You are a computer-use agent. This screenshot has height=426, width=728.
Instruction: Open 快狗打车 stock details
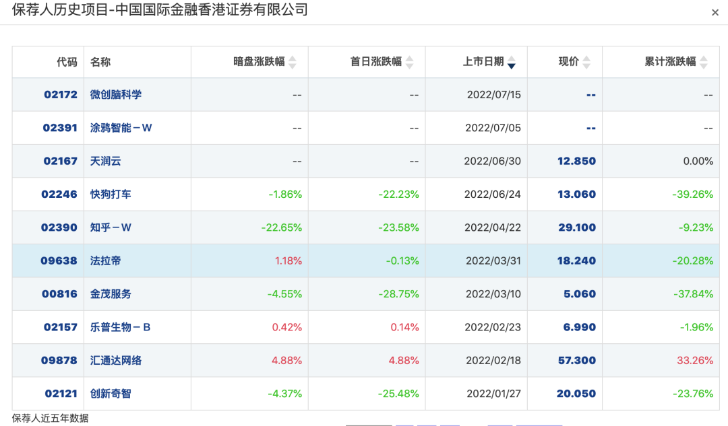(x=111, y=194)
